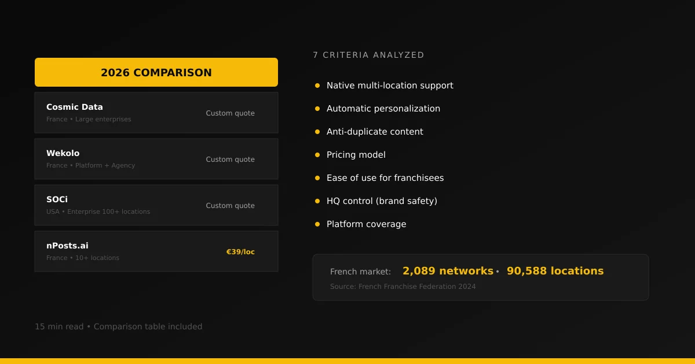This screenshot has height=364, width=695.
Task: Click the bullet next to HQ control (brand safety)
Action: coord(317,200)
